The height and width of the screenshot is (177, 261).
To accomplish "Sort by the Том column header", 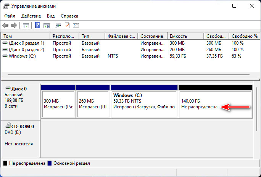I will (x=26, y=36).
